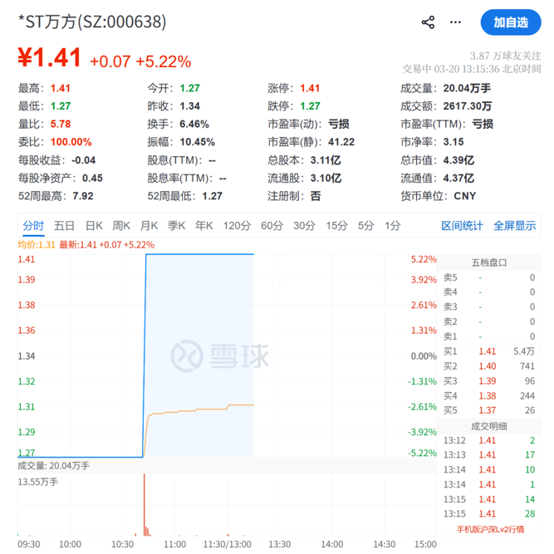This screenshot has height=554, width=554.
Task: Click the 买1 bid row in 五档盘口
Action: (x=488, y=351)
